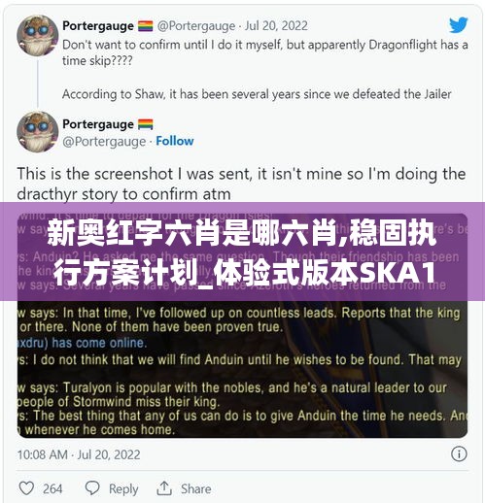
Task: Open the @Portergauge handle in first tweet
Action: point(196,26)
